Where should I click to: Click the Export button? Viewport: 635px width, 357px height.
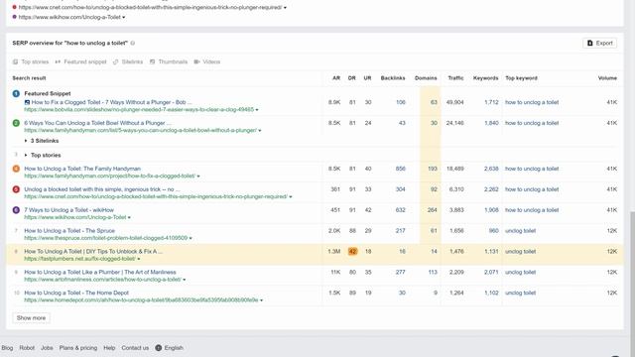(x=599, y=43)
